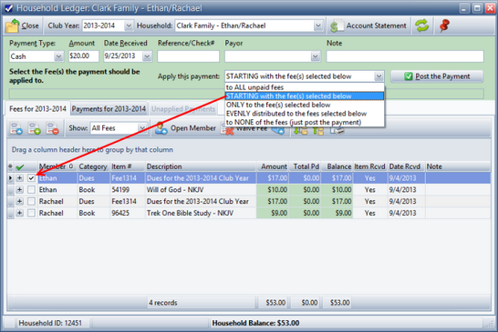
Task: Click the expand all groups icon with green arrow
Action: pyautogui.click(x=300, y=130)
